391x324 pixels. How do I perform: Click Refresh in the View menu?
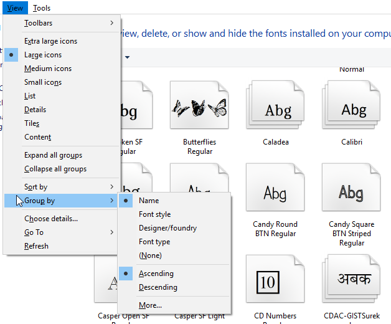[61, 246]
